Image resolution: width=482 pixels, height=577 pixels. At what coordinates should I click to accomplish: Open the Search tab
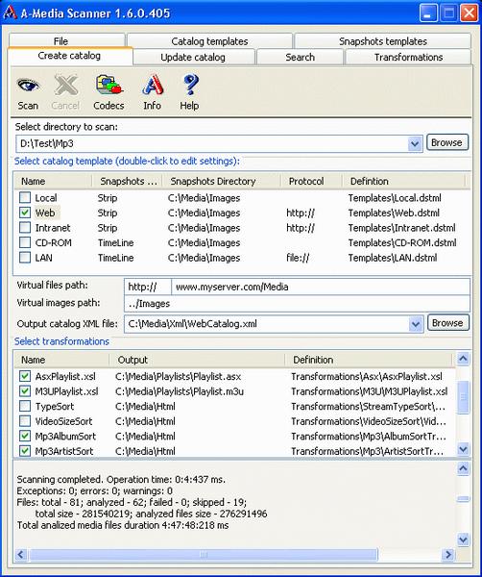(300, 57)
